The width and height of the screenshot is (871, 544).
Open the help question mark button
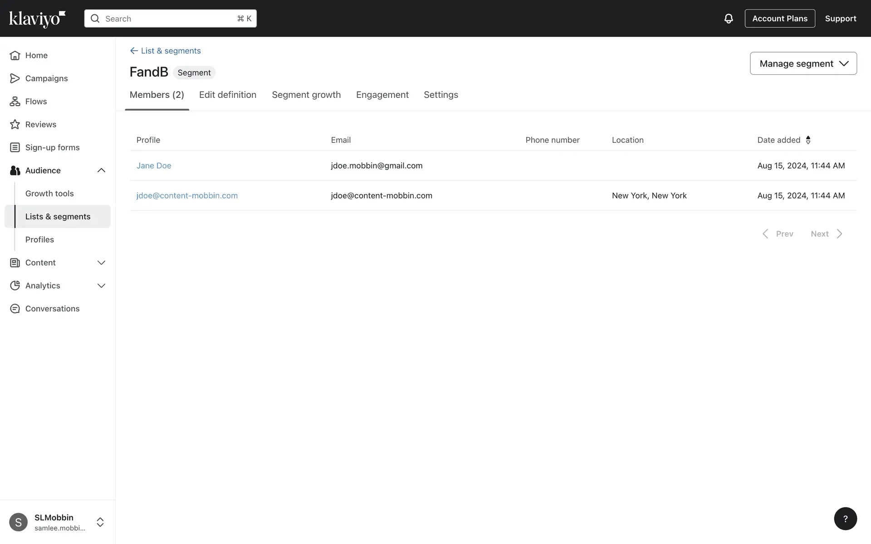845,519
